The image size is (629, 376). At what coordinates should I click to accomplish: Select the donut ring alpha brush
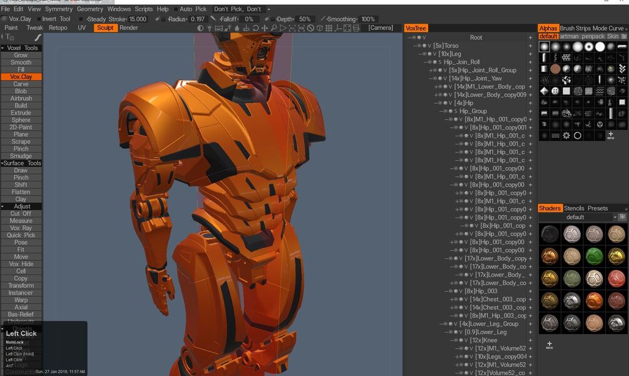[588, 47]
